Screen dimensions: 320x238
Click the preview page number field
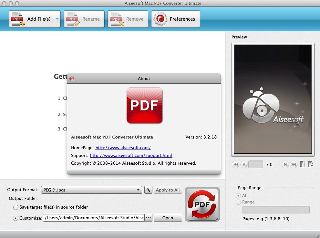[x=256, y=164]
